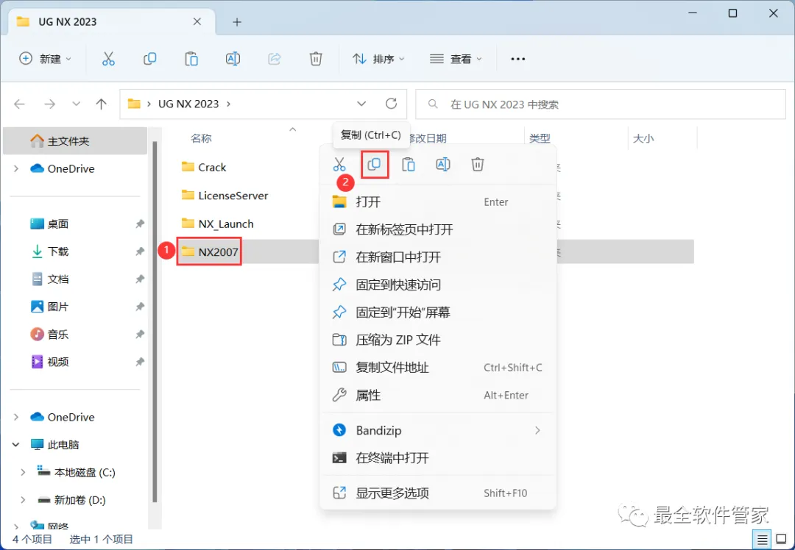
Task: Choose 打开 in the context menu
Action: click(438, 202)
